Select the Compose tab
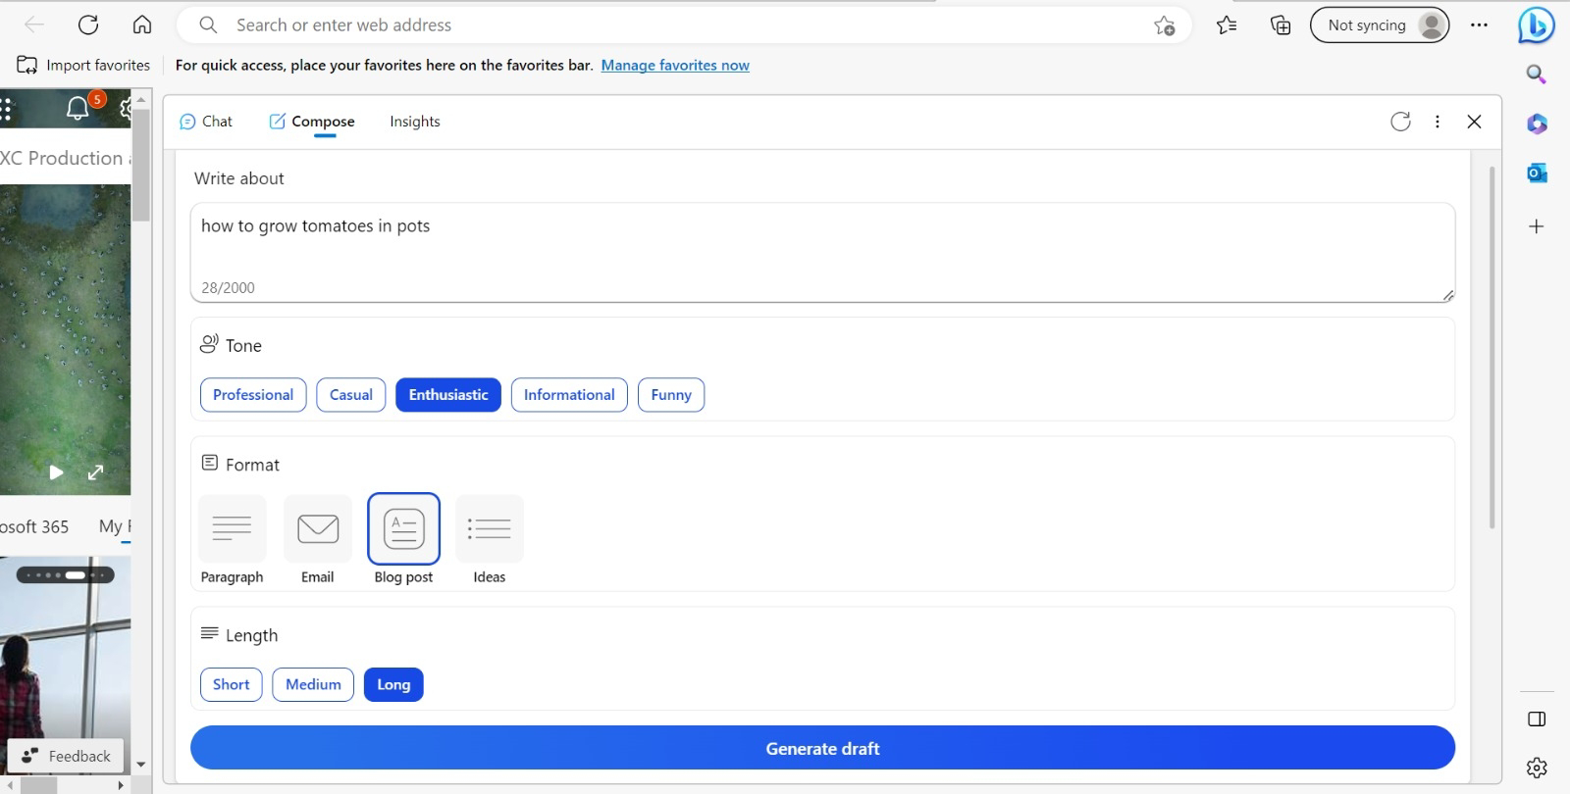The width and height of the screenshot is (1570, 794). (312, 122)
